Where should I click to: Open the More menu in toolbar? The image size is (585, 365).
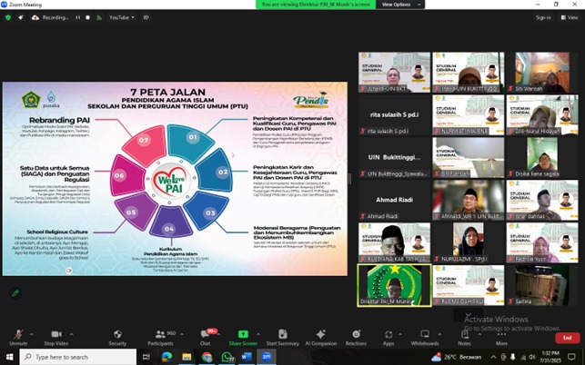(x=501, y=336)
